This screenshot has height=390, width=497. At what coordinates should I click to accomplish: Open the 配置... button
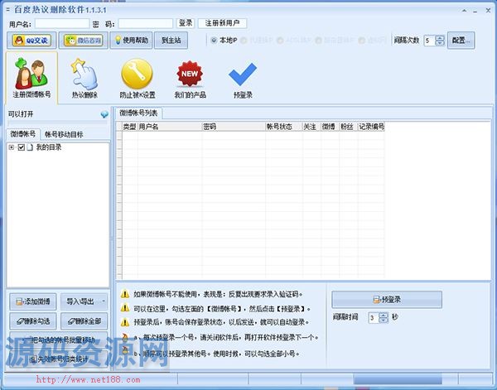click(461, 41)
